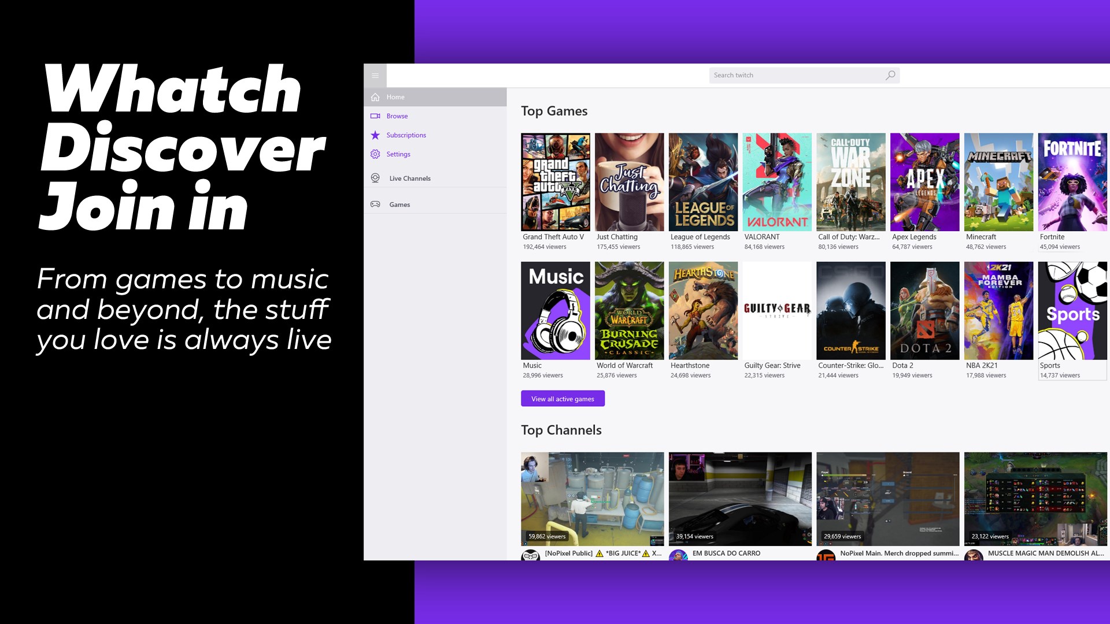Viewport: 1110px width, 624px height.
Task: Click the Grand Theft Auto V title
Action: tap(553, 237)
